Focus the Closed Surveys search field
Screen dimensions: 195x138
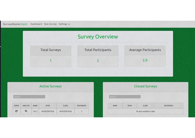click(125, 97)
